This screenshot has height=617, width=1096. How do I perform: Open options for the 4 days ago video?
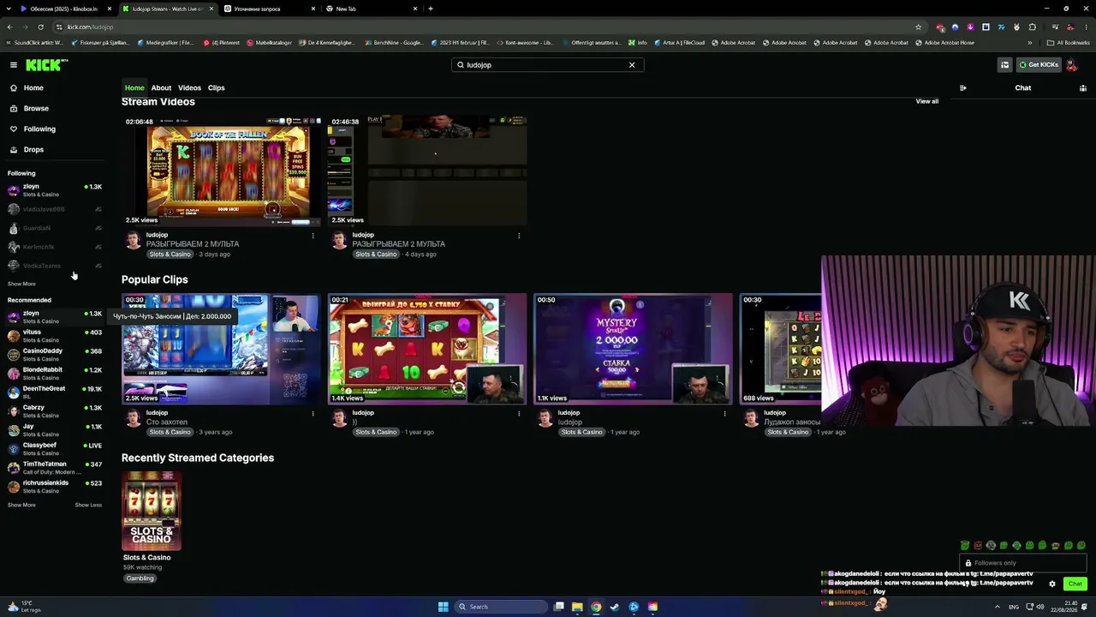(519, 236)
